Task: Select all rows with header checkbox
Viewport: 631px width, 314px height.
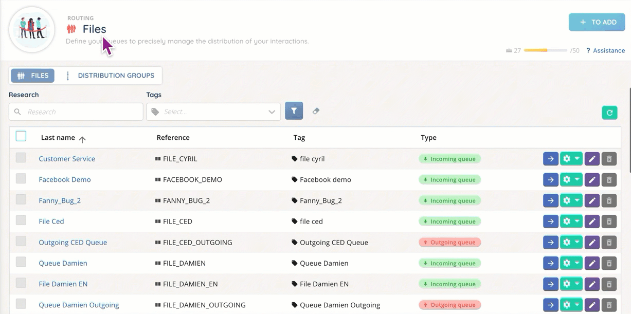Action: click(21, 136)
